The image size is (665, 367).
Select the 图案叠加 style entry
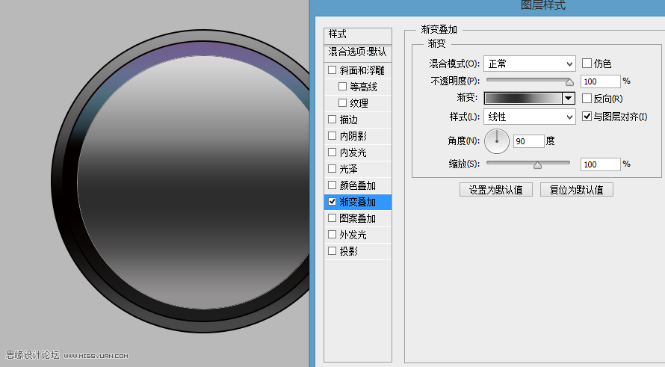pos(357,218)
